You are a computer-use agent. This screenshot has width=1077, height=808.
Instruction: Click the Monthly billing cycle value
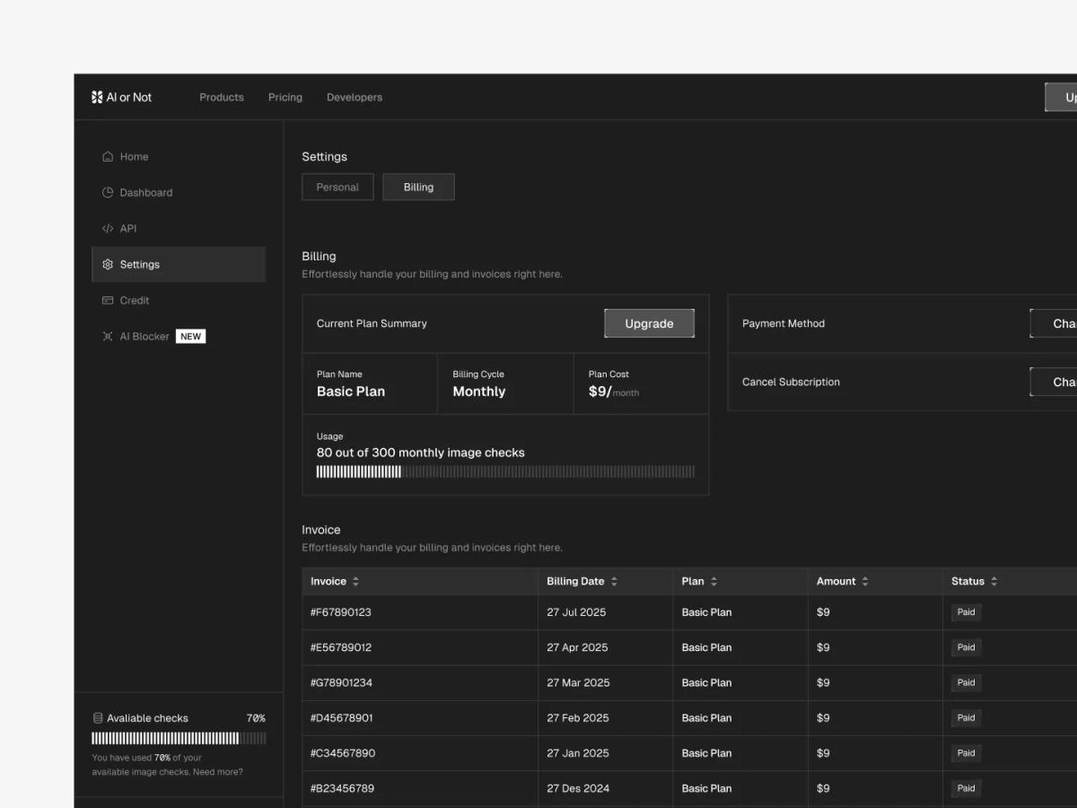(479, 391)
